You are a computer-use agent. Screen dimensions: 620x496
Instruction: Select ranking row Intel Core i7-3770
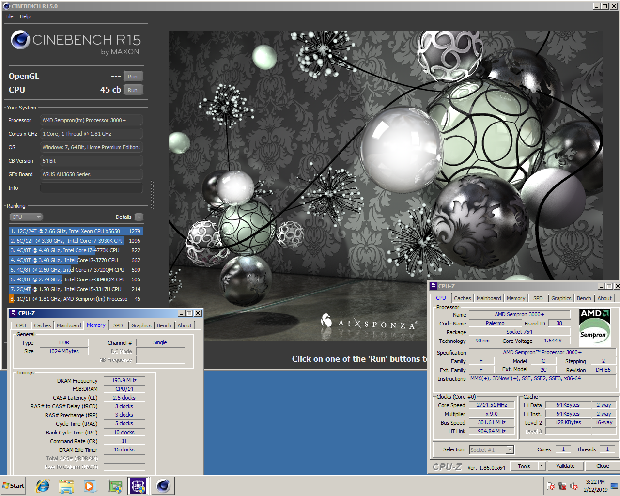tap(76, 260)
